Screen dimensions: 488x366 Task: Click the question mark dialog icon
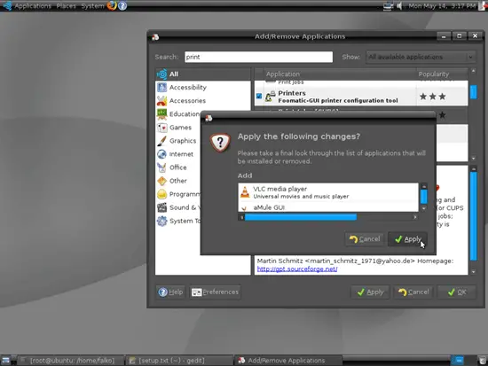pos(220,142)
